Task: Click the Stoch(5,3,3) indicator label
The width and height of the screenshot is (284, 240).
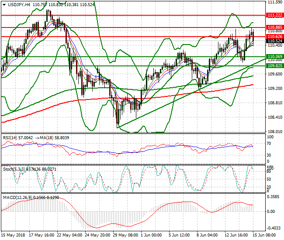Action: coord(15,169)
